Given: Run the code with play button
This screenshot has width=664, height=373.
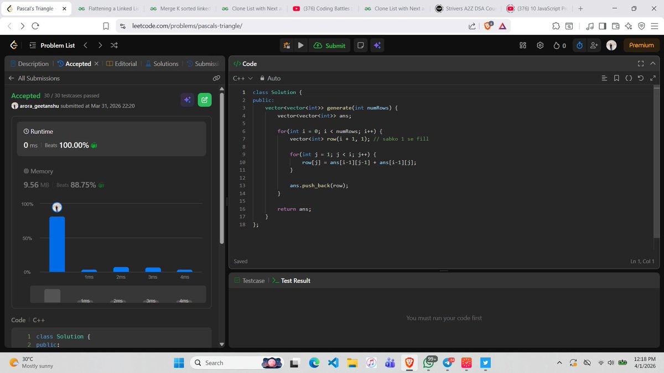Looking at the screenshot, I should [x=300, y=46].
